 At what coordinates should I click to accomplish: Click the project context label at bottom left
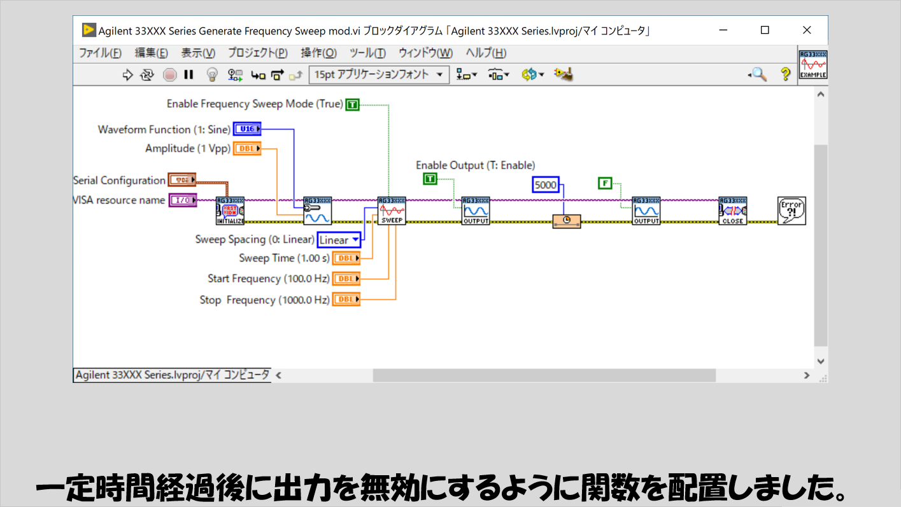tap(172, 375)
